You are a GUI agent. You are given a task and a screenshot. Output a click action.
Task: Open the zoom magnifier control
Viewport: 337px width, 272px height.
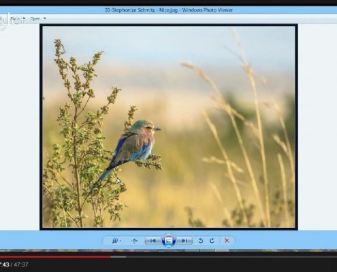[x=115, y=241]
